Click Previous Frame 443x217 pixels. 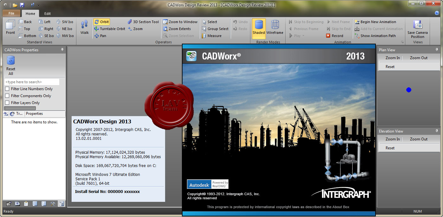(304, 29)
